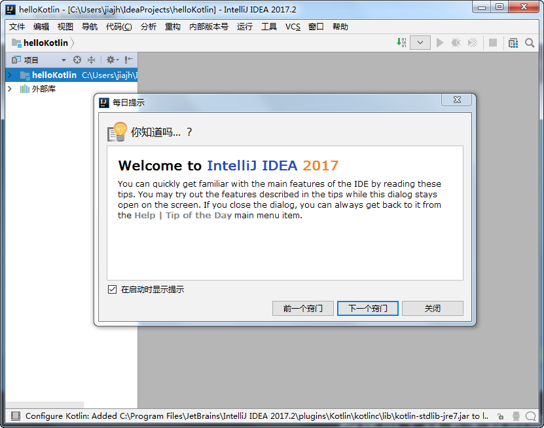This screenshot has height=428, width=544.
Task: Select the 外部库 library row
Action: (x=71, y=88)
